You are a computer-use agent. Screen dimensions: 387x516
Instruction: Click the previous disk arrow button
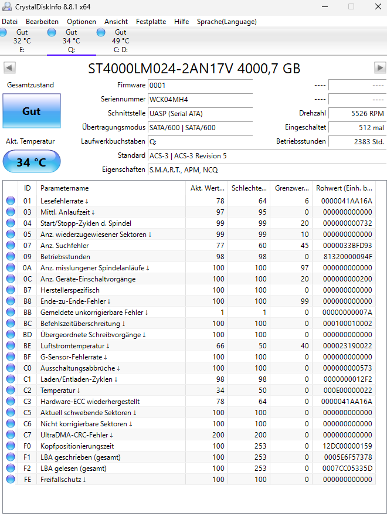(x=9, y=68)
